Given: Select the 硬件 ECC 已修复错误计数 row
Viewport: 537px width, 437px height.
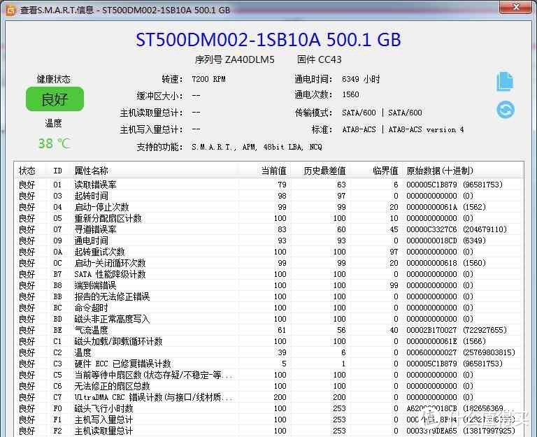Looking at the screenshot, I should pos(268,364).
